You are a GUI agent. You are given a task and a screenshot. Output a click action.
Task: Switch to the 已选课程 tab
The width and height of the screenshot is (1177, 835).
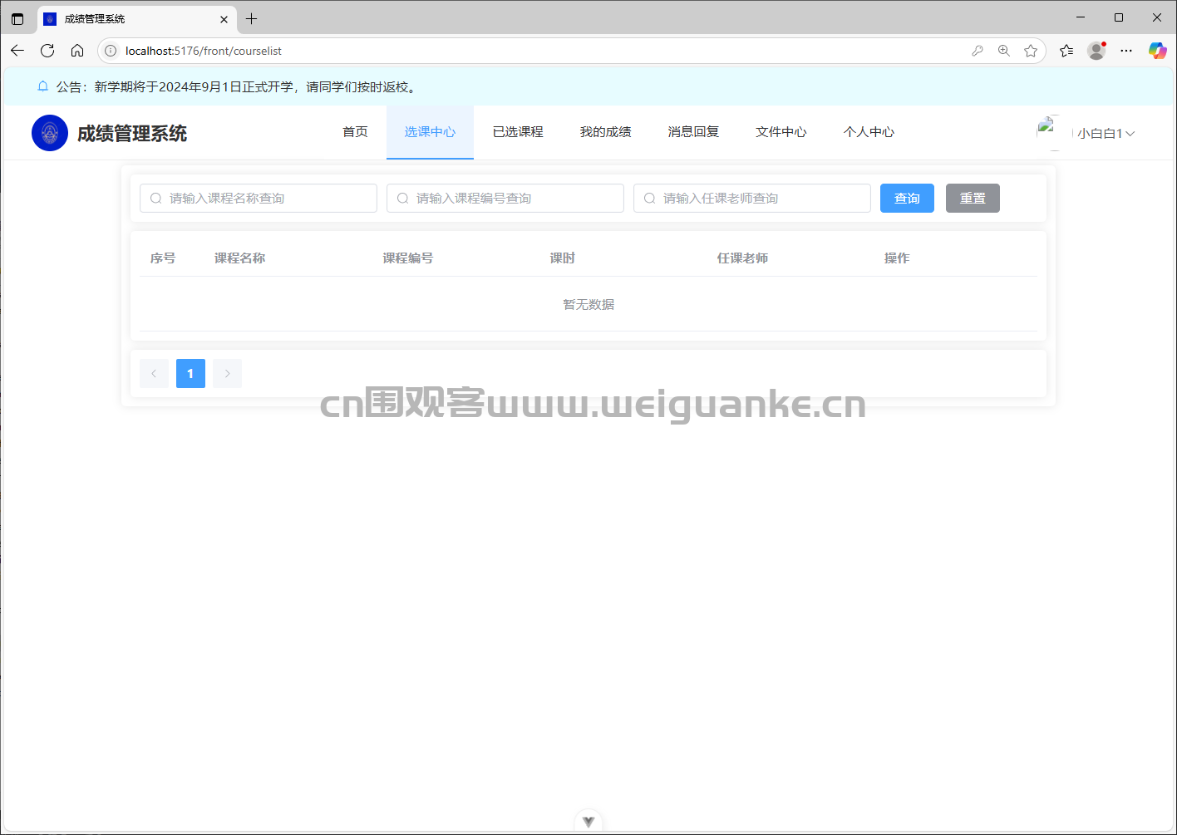pyautogui.click(x=517, y=131)
